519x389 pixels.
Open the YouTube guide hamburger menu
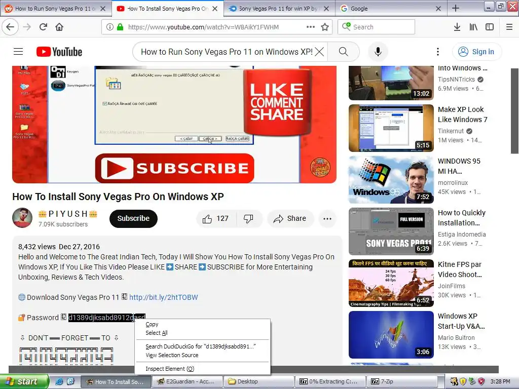[18, 52]
